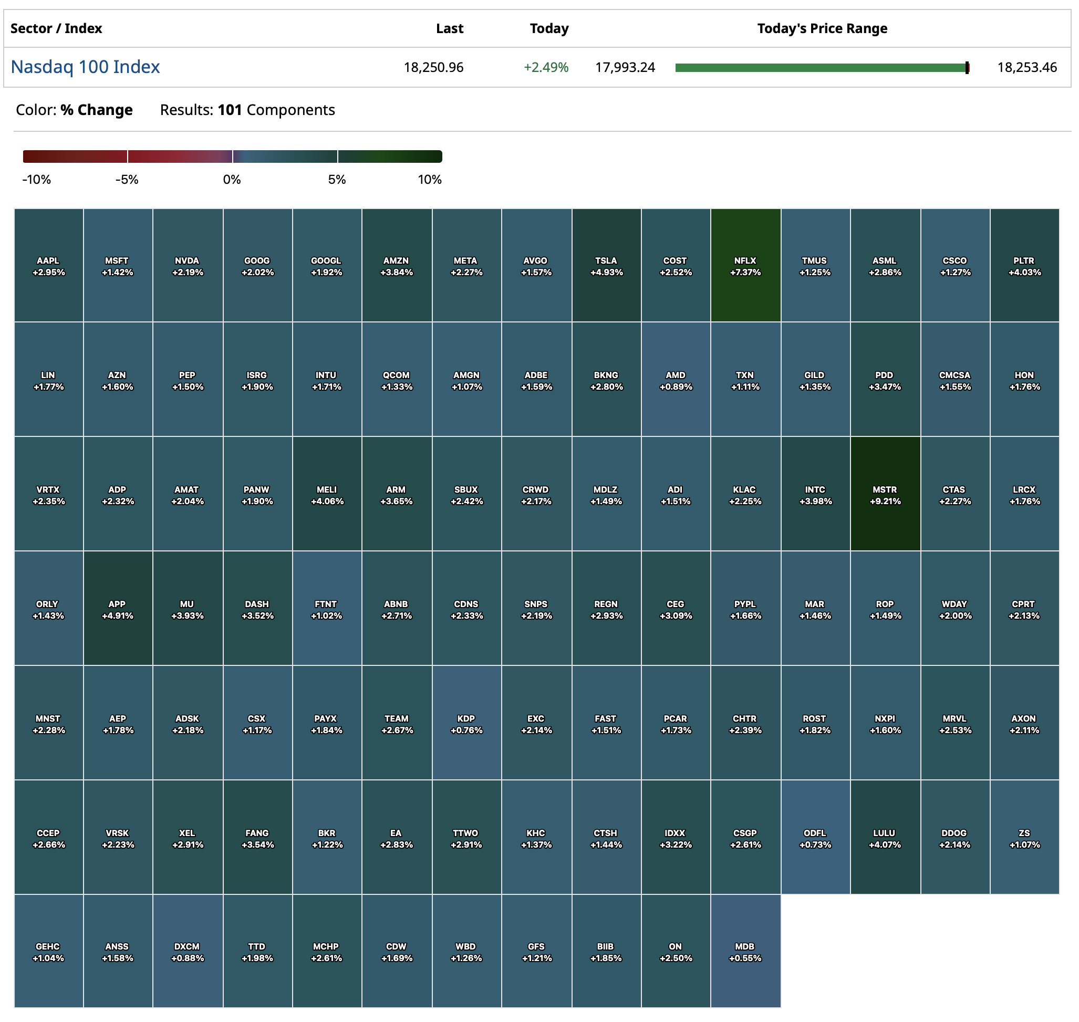Image resolution: width=1079 pixels, height=1022 pixels.
Task: Click the green price range bar
Action: pyautogui.click(x=820, y=68)
